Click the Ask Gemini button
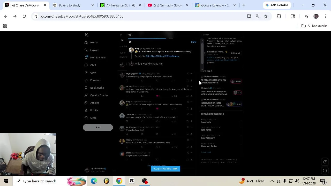 tap(276, 5)
